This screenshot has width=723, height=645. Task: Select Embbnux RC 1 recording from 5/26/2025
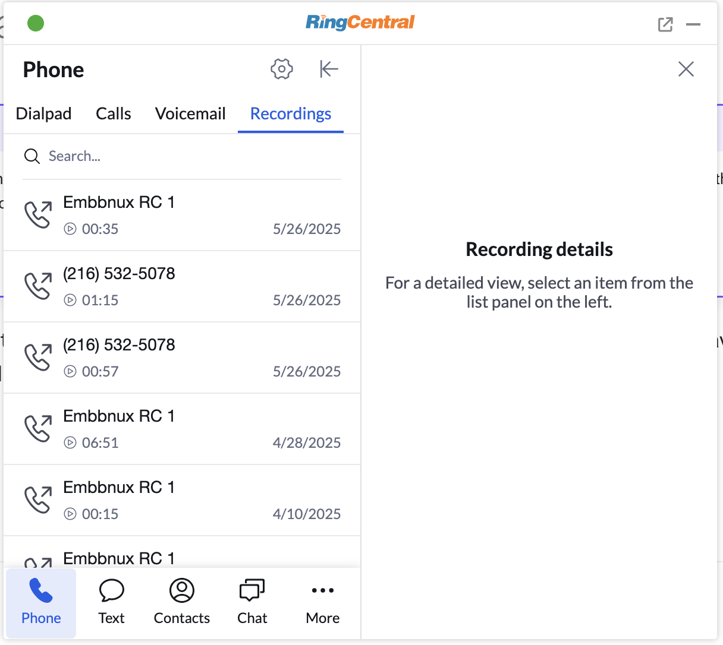(x=182, y=215)
